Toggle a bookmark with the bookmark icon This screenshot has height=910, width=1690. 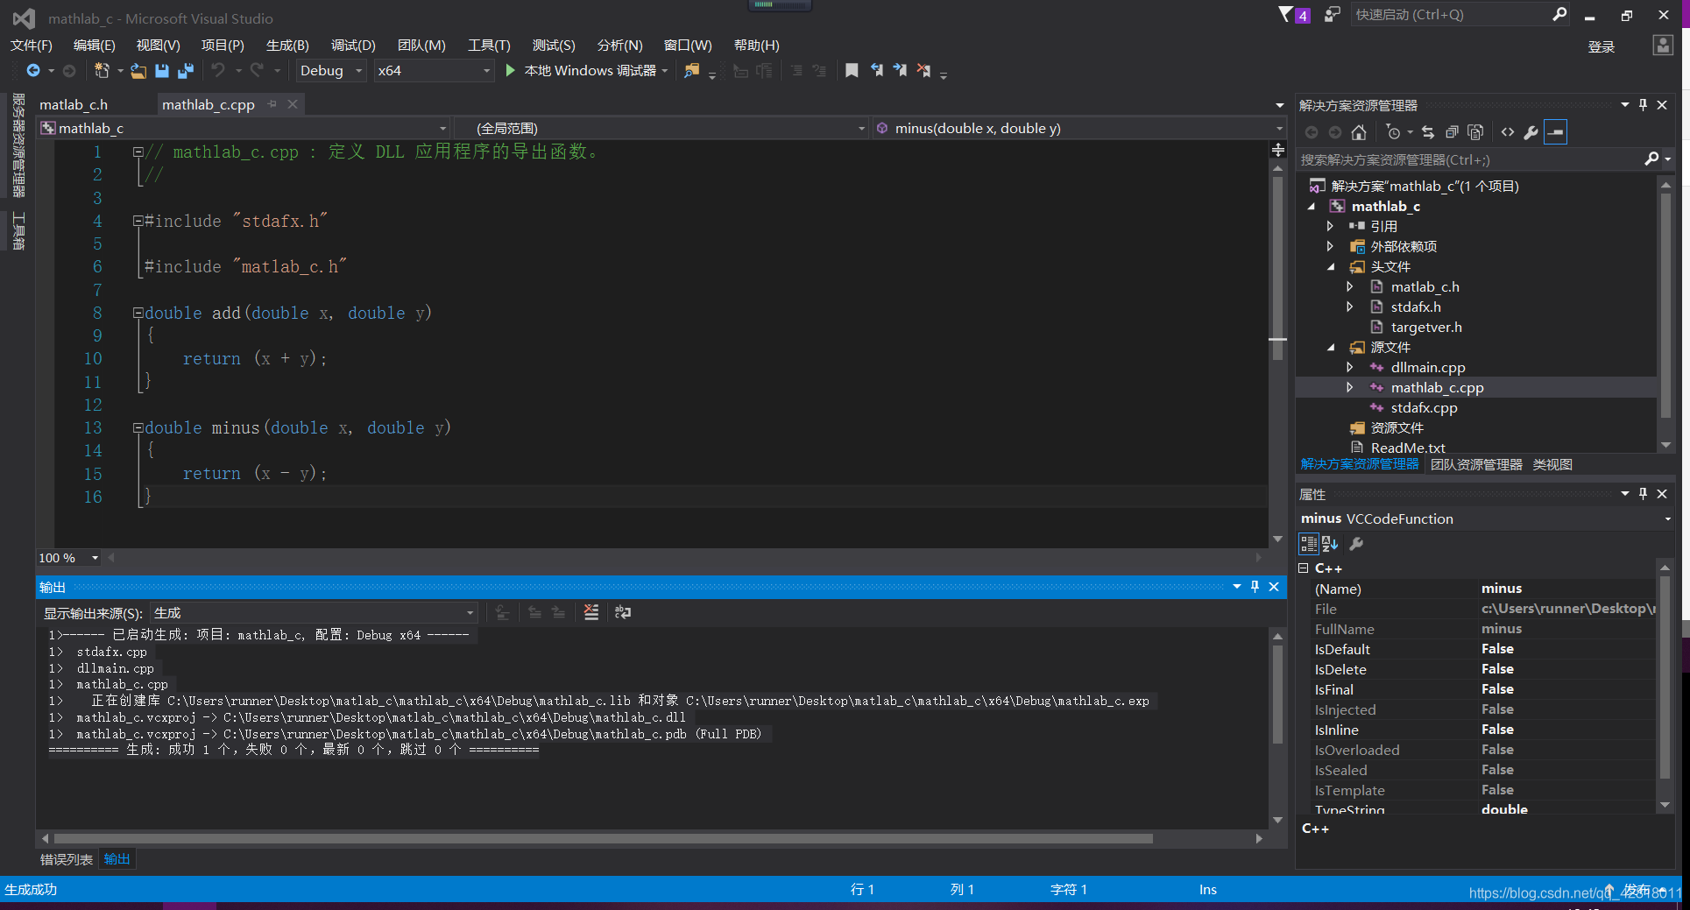point(852,71)
